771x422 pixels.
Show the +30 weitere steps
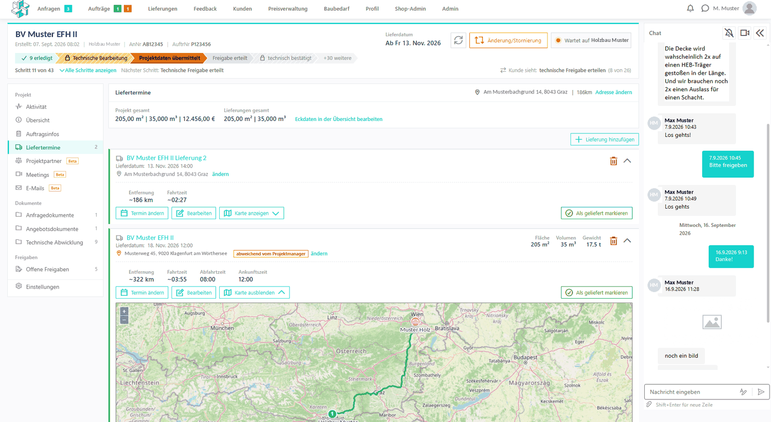click(x=337, y=58)
